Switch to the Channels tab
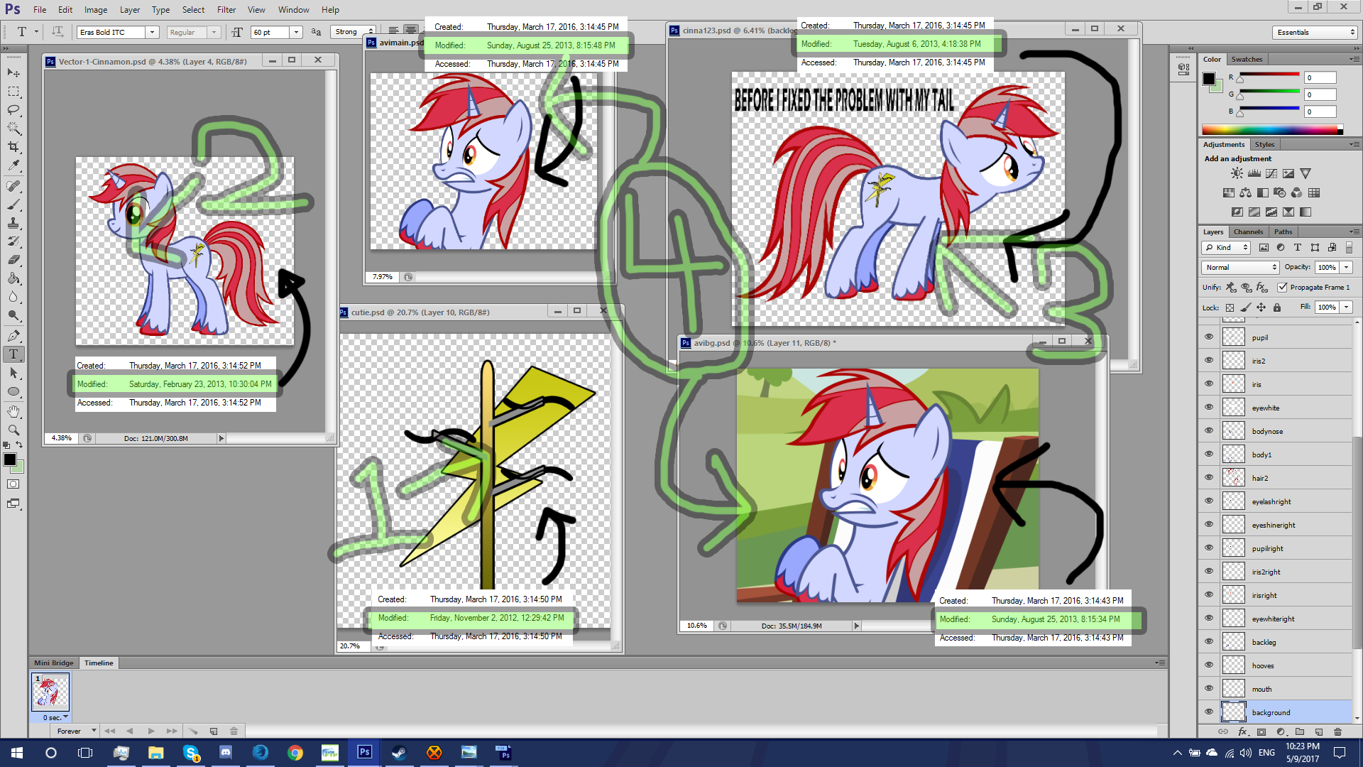 point(1247,232)
